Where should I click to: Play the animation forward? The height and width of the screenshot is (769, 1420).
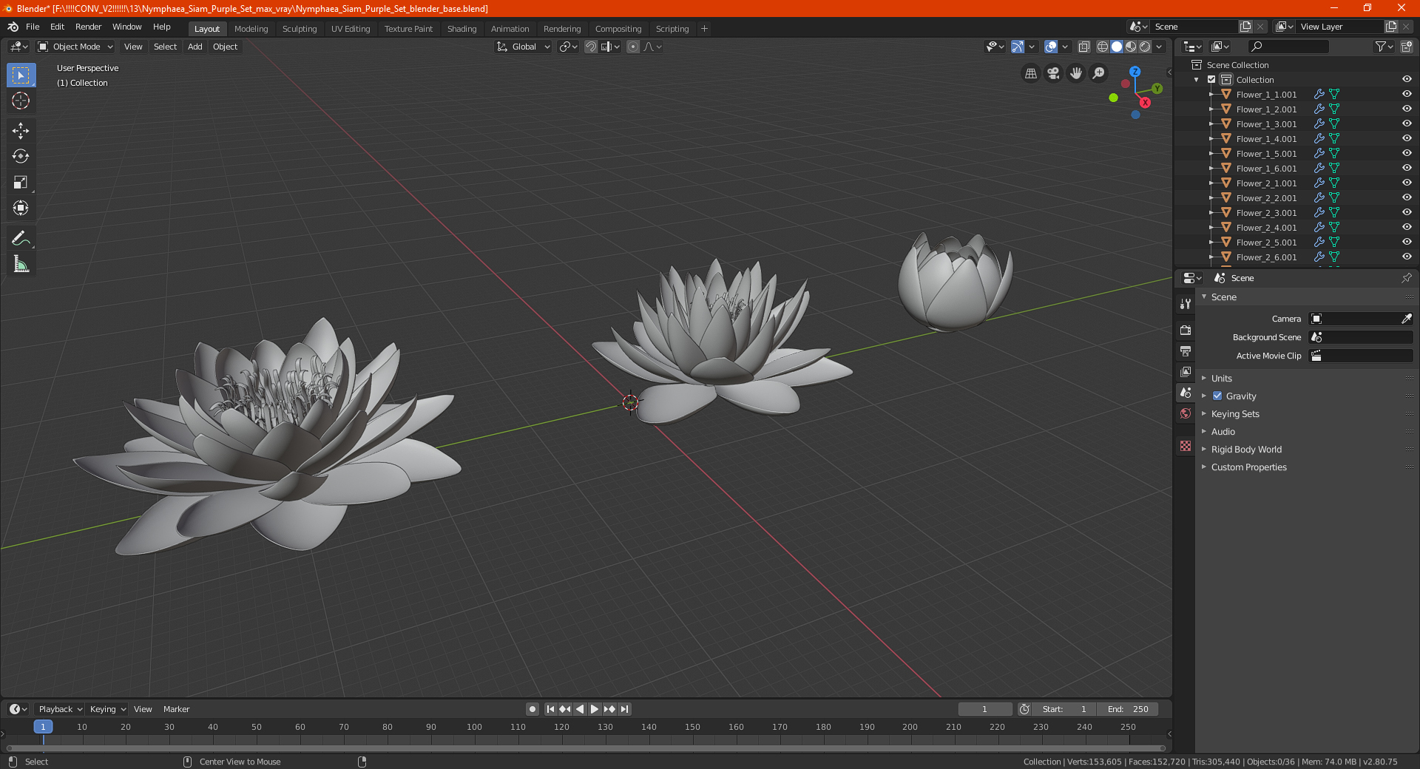594,709
